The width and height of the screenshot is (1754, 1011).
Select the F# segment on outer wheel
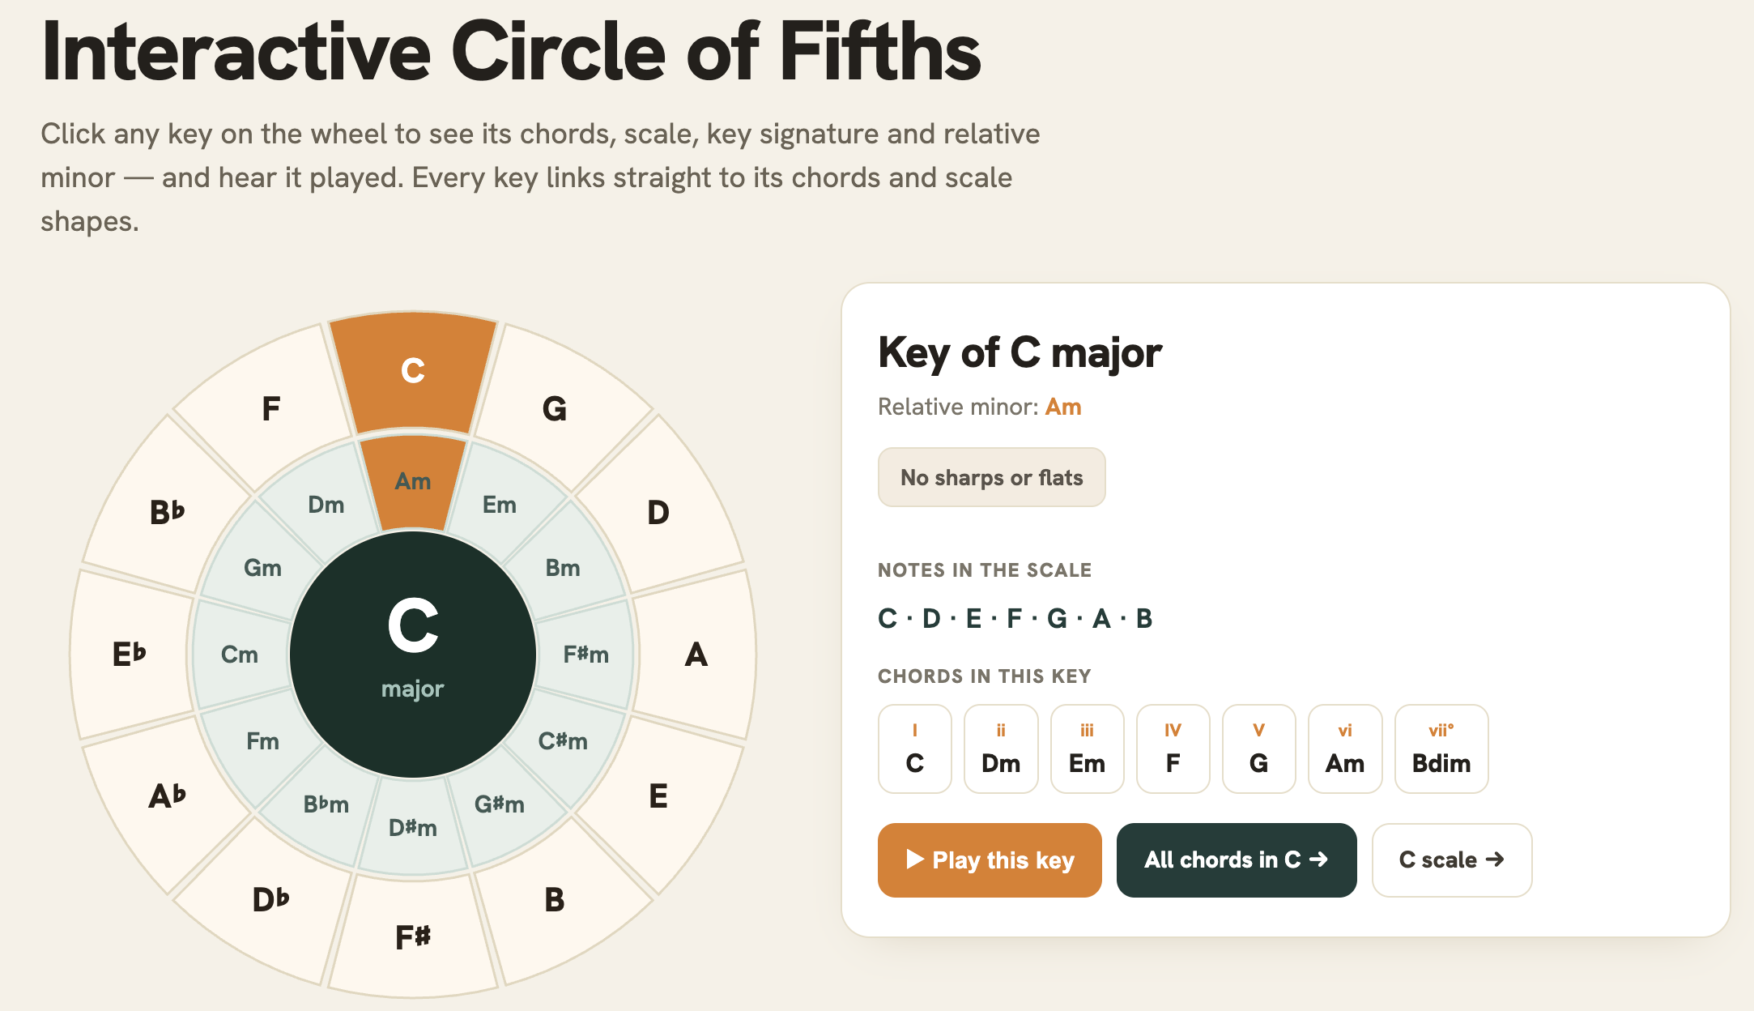[413, 936]
